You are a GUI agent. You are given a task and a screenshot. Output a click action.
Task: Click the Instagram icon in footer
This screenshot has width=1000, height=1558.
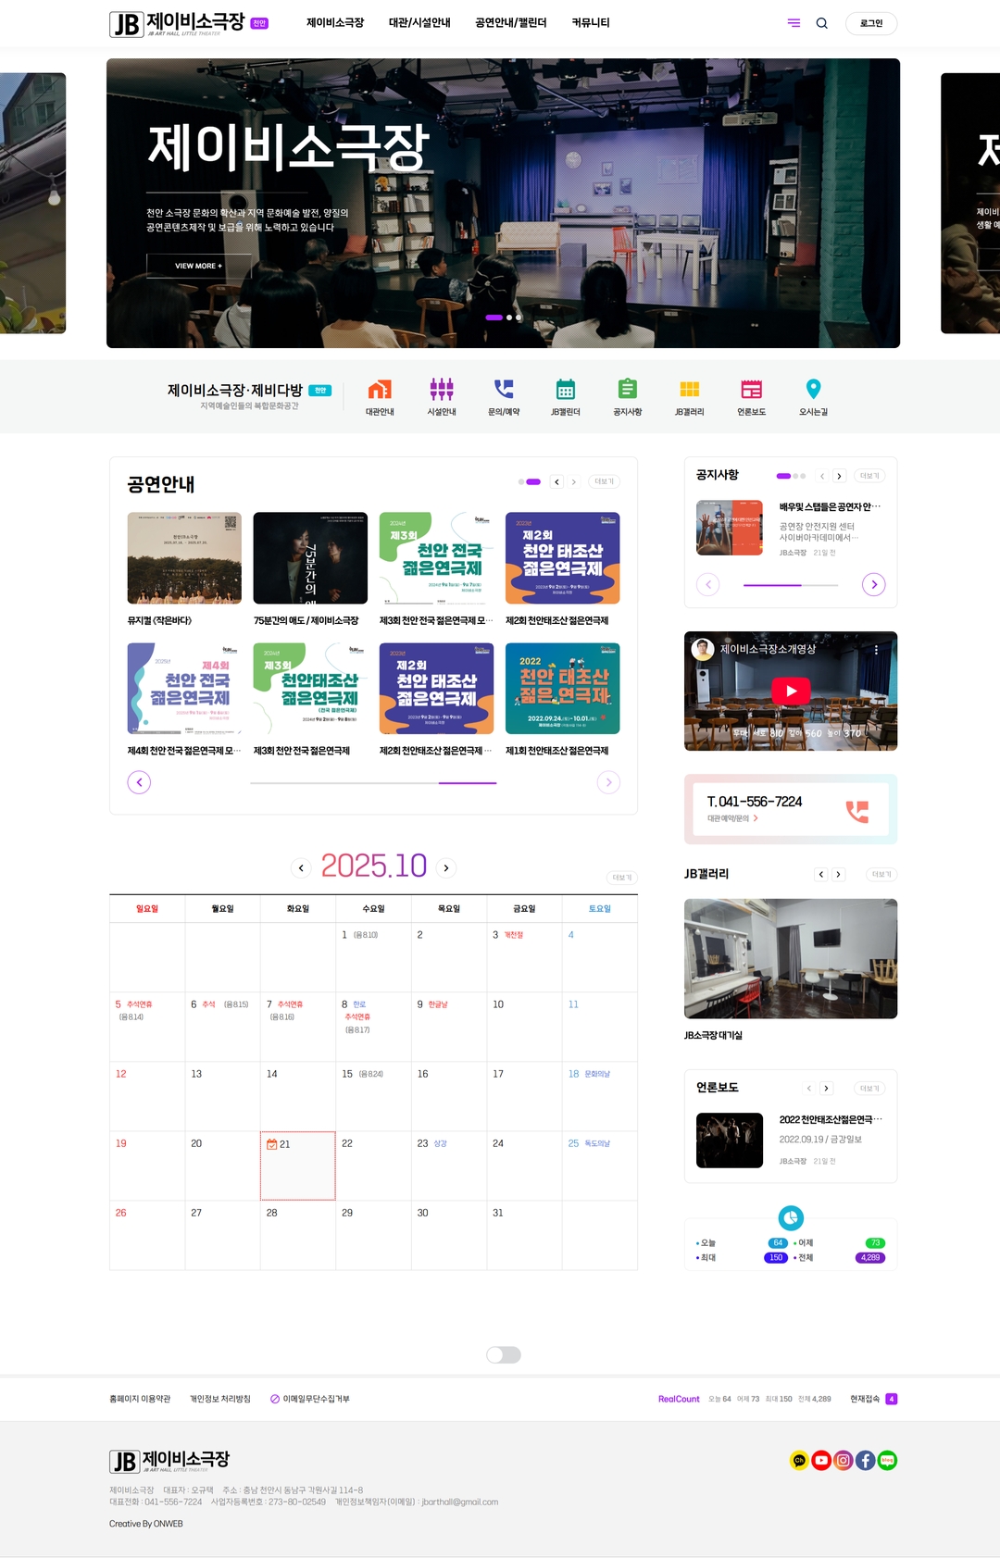[x=844, y=1460]
